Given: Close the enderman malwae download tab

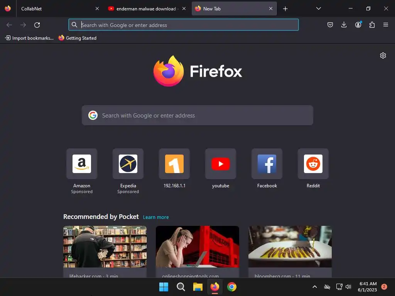Looking at the screenshot, I should pos(184,8).
